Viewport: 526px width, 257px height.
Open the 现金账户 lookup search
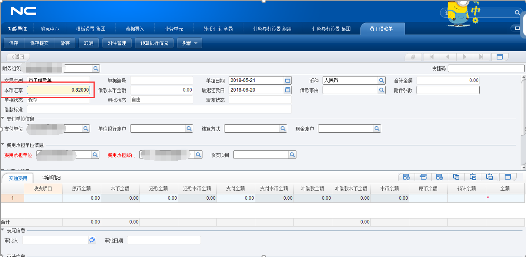(x=377, y=128)
